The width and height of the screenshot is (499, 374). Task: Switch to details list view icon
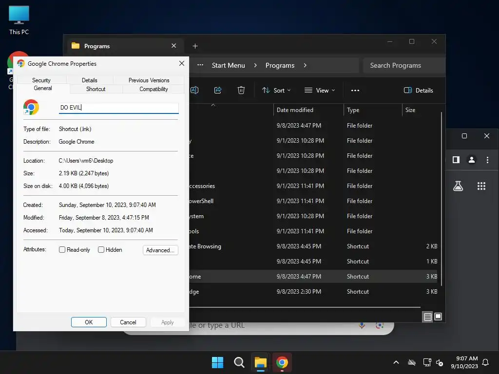[x=427, y=317]
